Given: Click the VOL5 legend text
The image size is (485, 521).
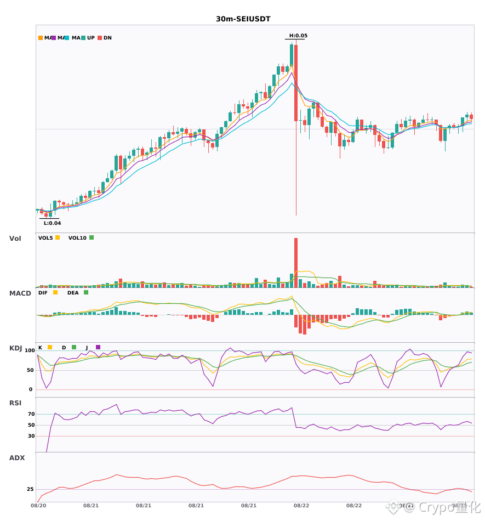Looking at the screenshot, I should pos(45,238).
